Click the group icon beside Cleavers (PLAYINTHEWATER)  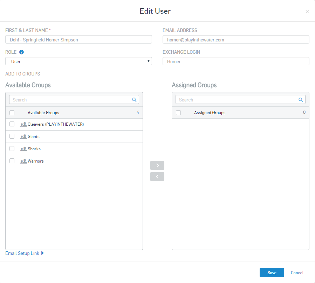point(24,124)
